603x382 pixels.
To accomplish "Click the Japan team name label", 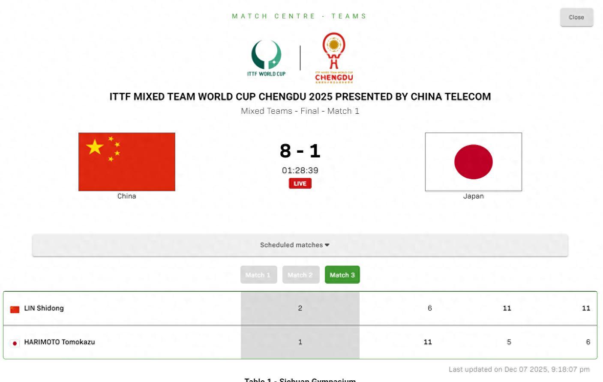I will tap(473, 196).
